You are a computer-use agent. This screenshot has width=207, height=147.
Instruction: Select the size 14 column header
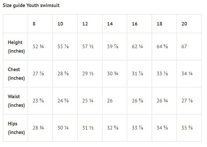[x=110, y=24]
